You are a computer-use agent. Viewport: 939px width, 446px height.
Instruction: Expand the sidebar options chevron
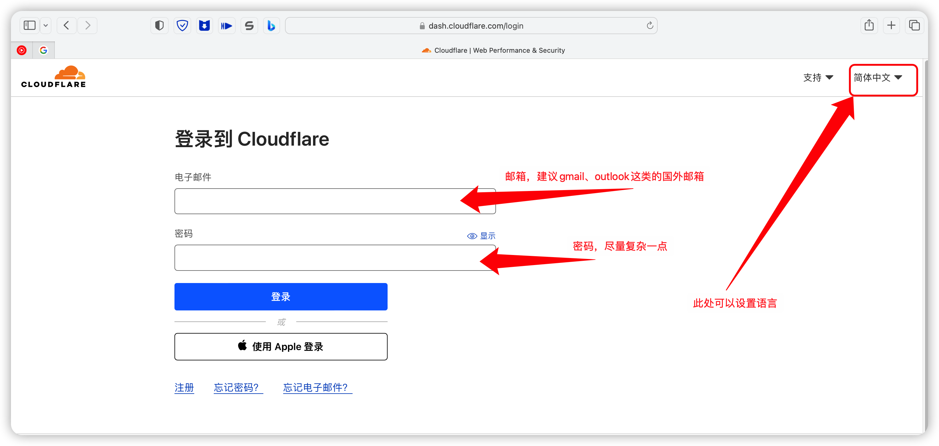46,26
